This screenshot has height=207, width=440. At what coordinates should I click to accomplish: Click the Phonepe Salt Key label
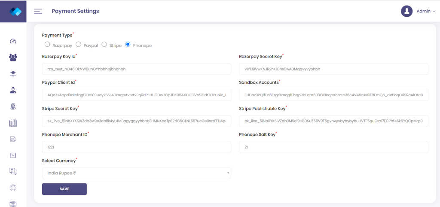coord(257,134)
